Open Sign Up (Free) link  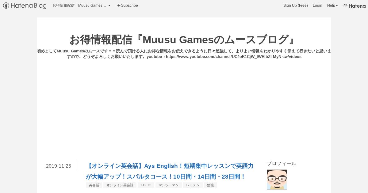coord(296,6)
